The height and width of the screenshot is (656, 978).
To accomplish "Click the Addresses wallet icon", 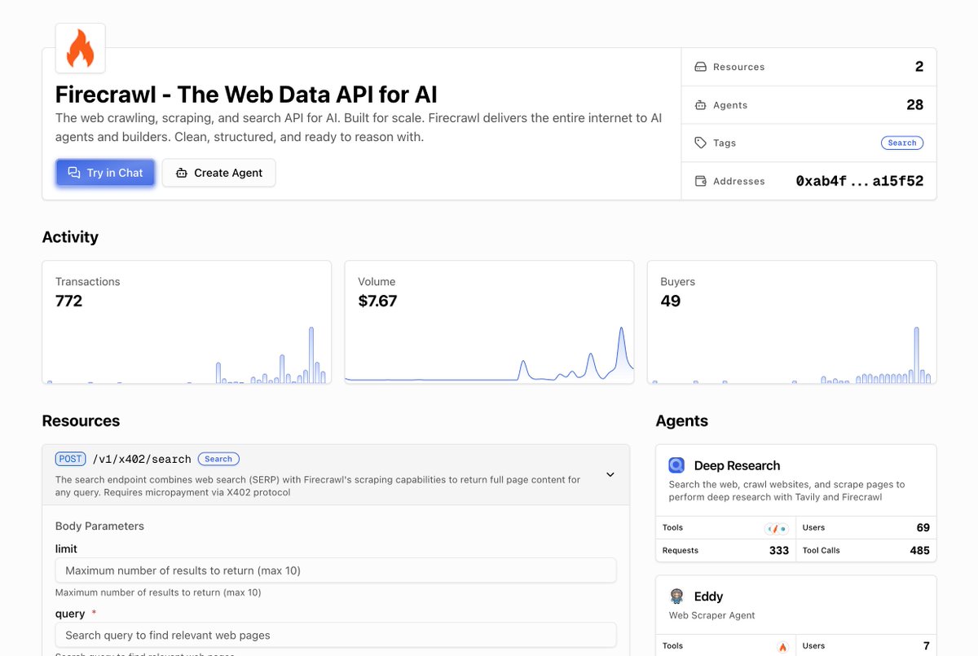I will tap(700, 181).
